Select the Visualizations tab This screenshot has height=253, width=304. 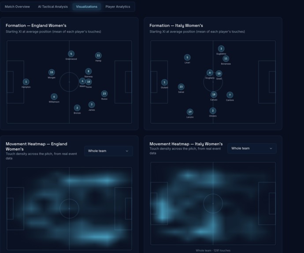87,7
